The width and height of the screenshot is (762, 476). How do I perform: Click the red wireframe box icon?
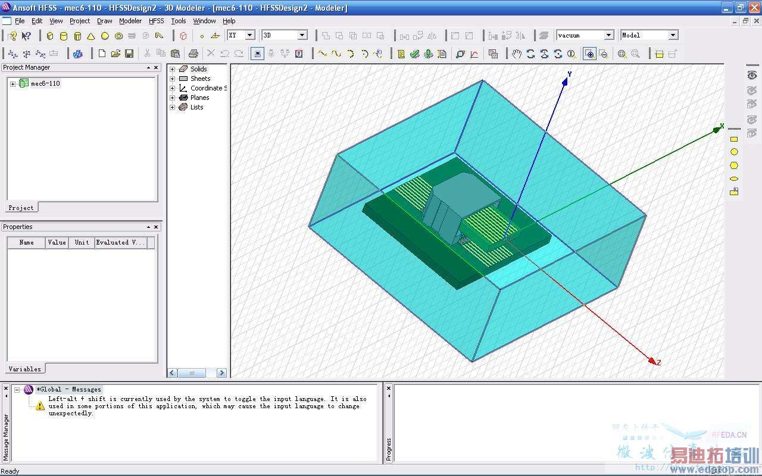coord(183,36)
